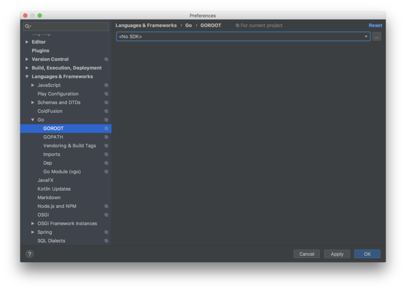Click the project icon in the OSGi row

[x=106, y=215]
